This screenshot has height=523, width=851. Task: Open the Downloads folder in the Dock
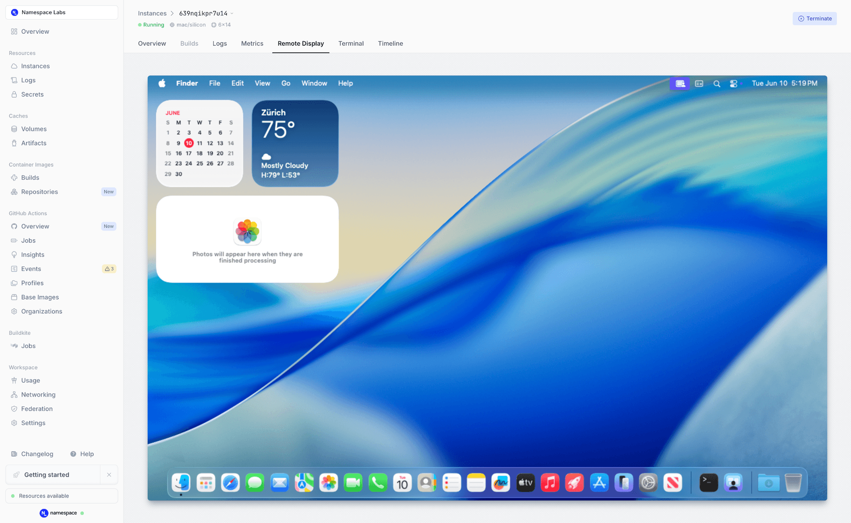(768, 483)
